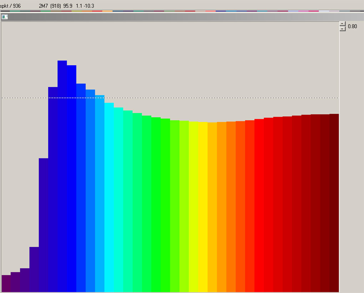The image size is (364, 293).
Task: Decrease the 0.80 value with the down arrow
Action: point(343,29)
